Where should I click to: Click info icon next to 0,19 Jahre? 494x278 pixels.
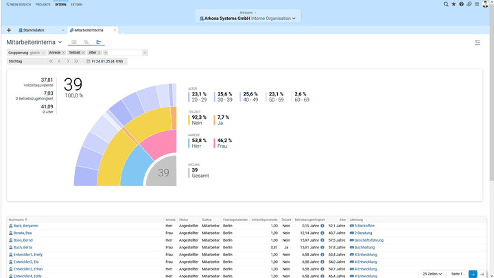point(322,226)
